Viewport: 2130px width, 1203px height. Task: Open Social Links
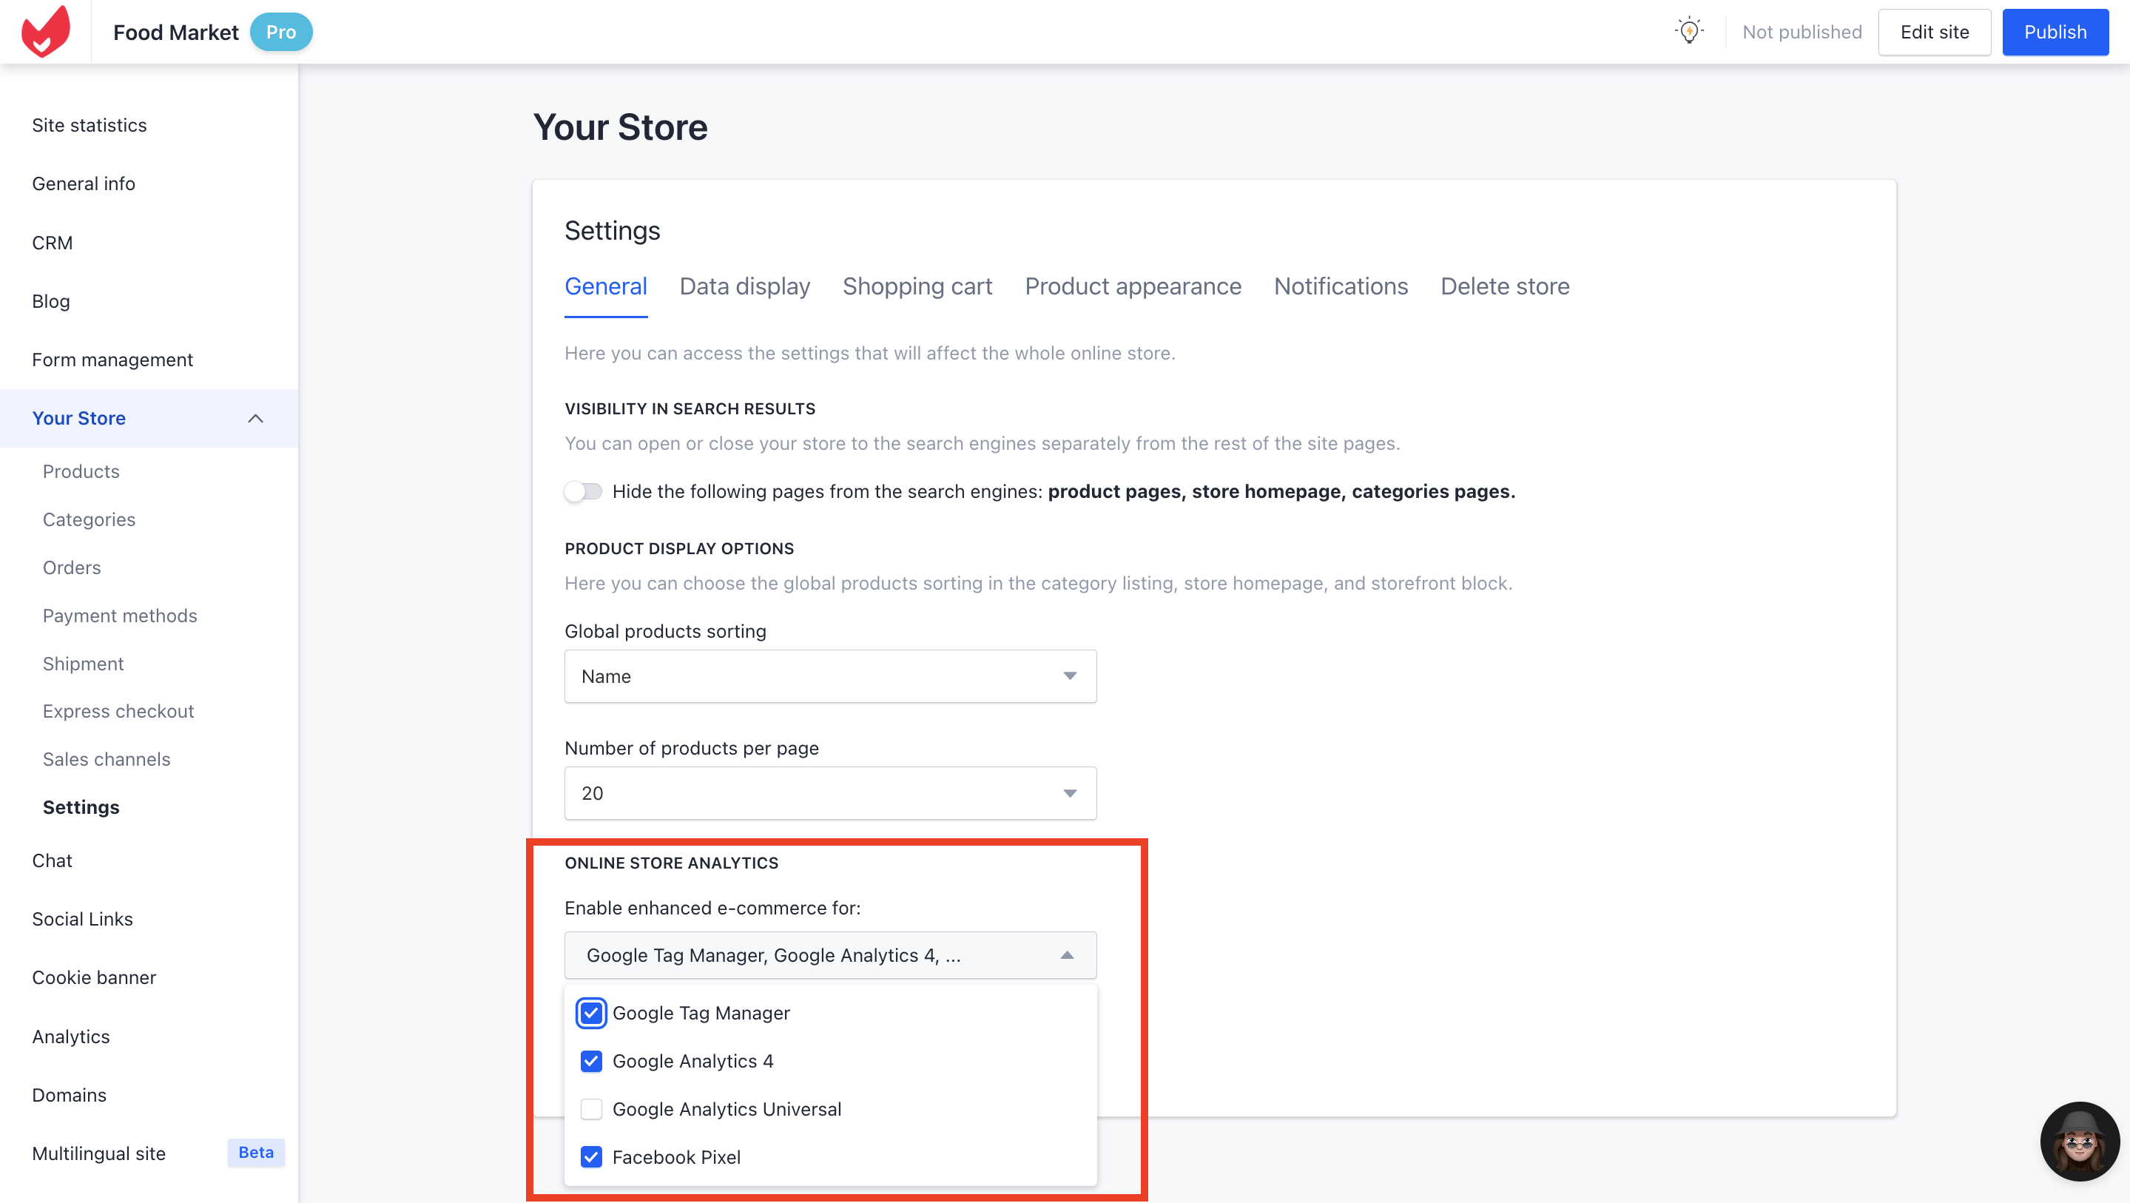[x=83, y=919]
